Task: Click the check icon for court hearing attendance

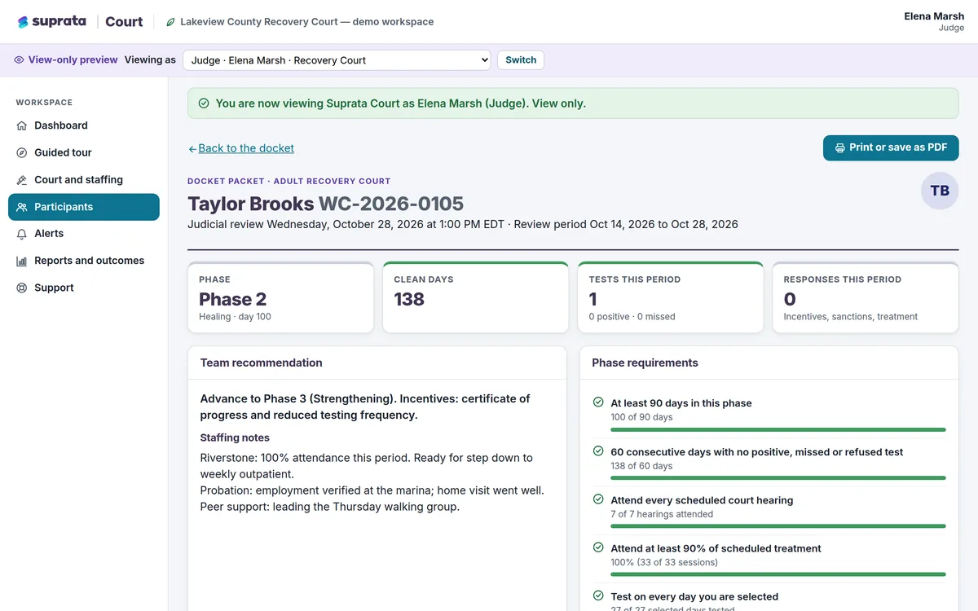Action: pos(598,499)
